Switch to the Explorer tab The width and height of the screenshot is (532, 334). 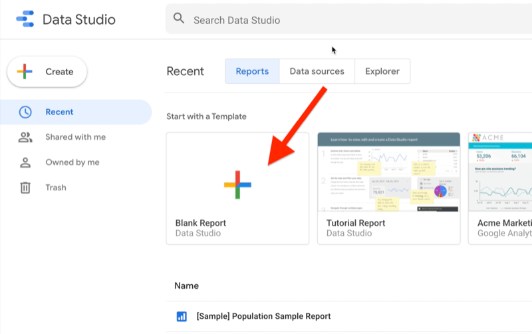(x=382, y=71)
